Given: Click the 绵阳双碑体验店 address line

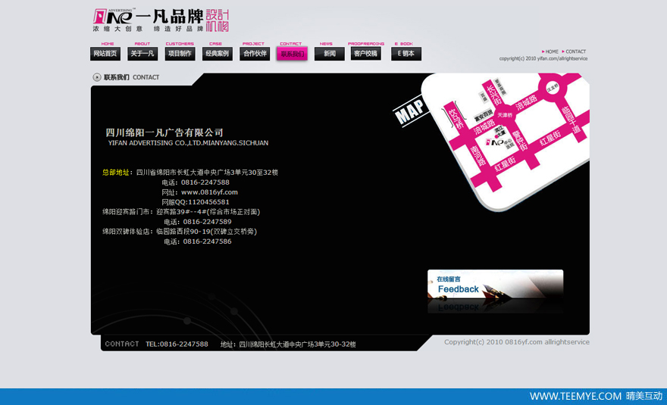Looking at the screenshot, I should pyautogui.click(x=180, y=232).
